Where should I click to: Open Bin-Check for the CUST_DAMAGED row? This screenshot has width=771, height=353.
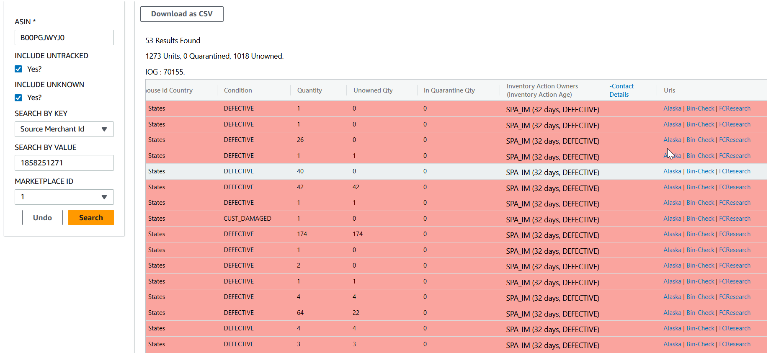(x=700, y=219)
